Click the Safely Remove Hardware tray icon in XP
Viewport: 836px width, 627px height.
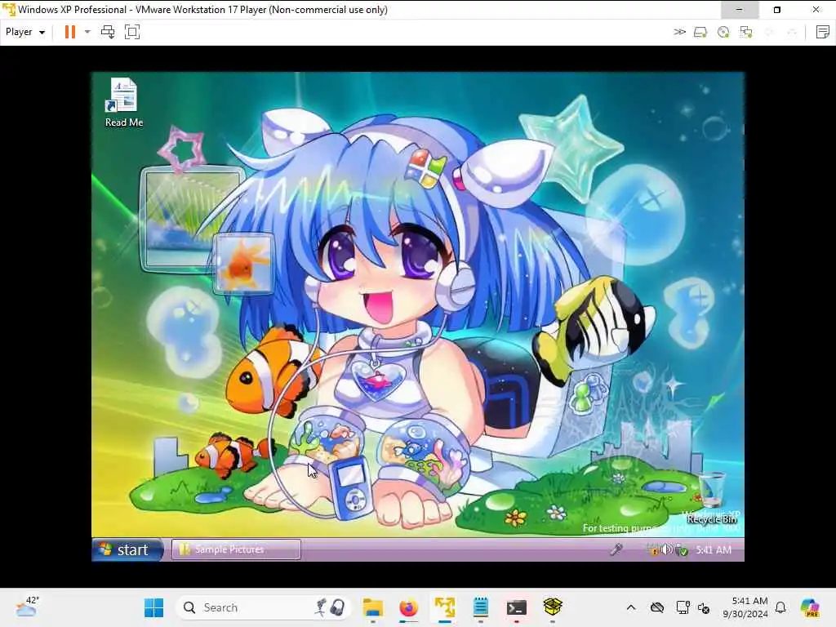point(682,550)
